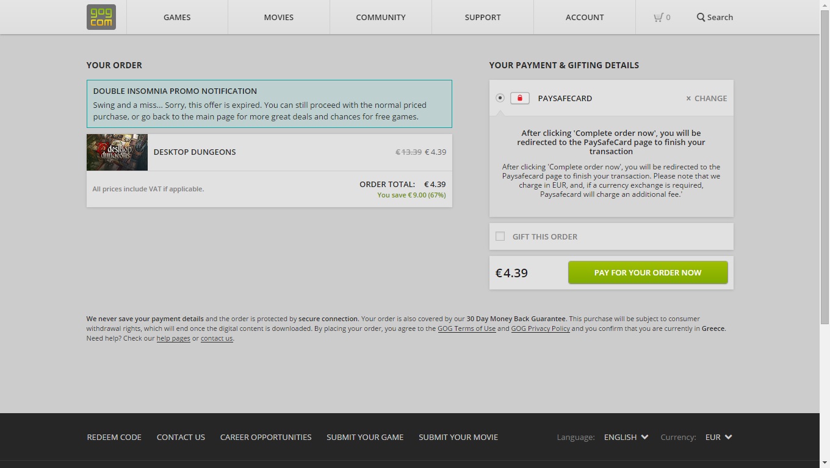
Task: Open Submit Your Movie footer link
Action: 458,437
